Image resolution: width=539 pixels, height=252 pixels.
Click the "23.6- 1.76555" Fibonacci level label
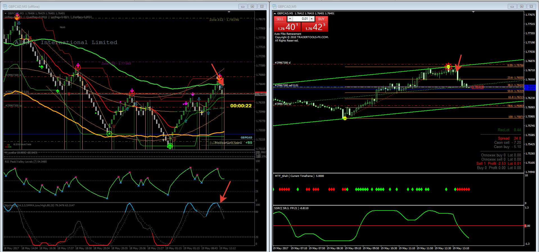coord(515,78)
